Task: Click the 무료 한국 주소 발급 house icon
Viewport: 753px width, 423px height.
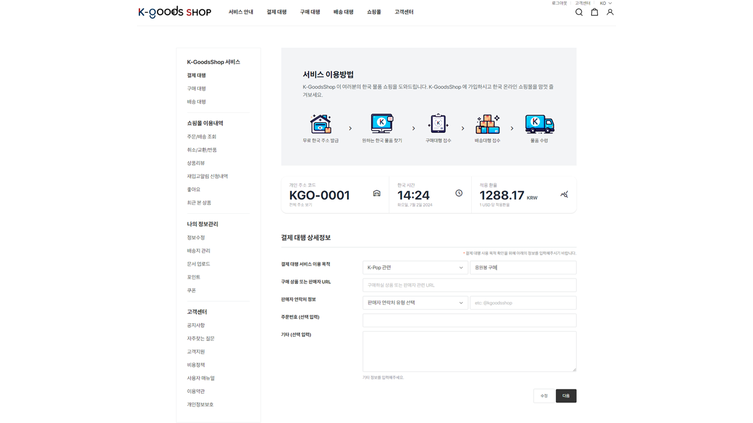Action: point(321,124)
